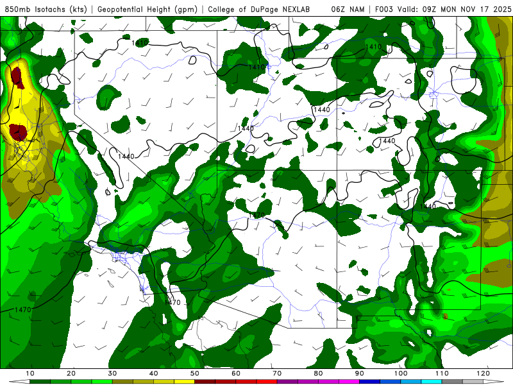Click the bright magenta 85-90 kt swatch
This screenshot has height=385, width=513.
pyautogui.click(x=349, y=381)
